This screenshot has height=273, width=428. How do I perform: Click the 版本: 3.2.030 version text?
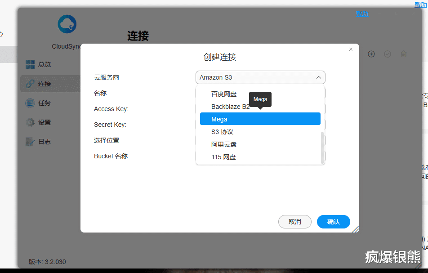click(47, 262)
